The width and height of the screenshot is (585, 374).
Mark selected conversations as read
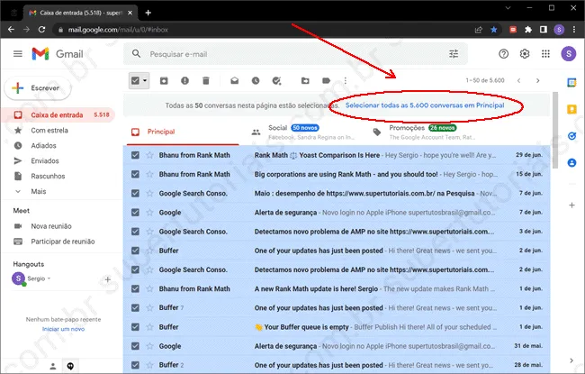point(234,80)
